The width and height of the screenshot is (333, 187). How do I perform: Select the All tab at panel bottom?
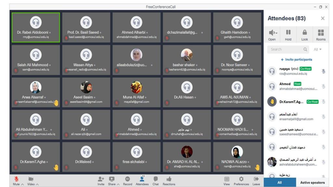click(279, 182)
